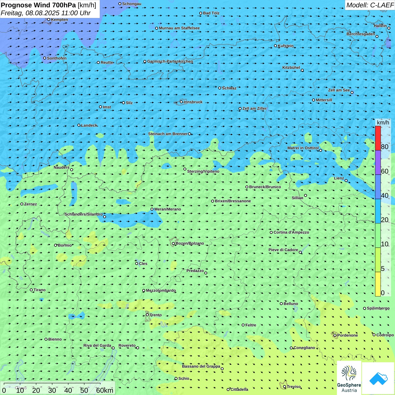Click the 'Zernez' label
This screenshot has width=395, height=395.
coord(30,204)
